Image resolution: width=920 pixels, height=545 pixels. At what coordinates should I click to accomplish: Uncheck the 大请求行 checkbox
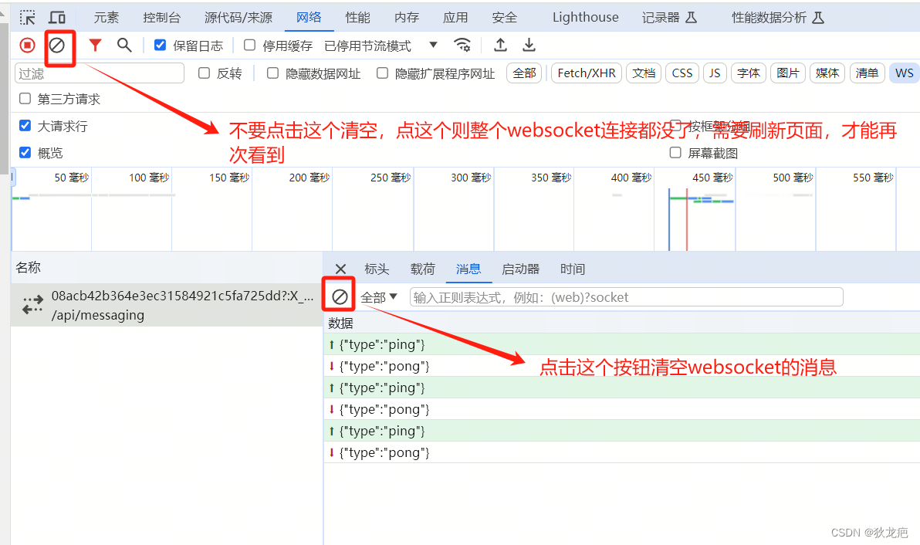pos(25,126)
